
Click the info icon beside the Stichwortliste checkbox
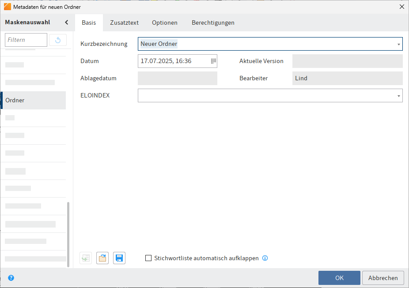[x=265, y=258]
